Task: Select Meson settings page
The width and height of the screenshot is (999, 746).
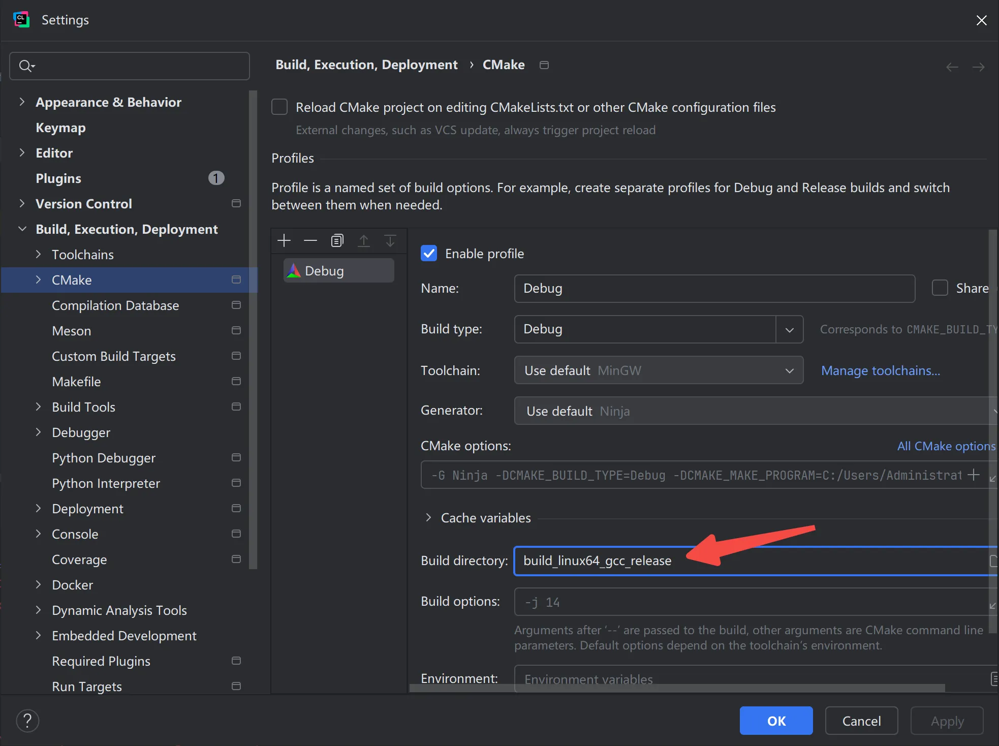Action: [72, 331]
